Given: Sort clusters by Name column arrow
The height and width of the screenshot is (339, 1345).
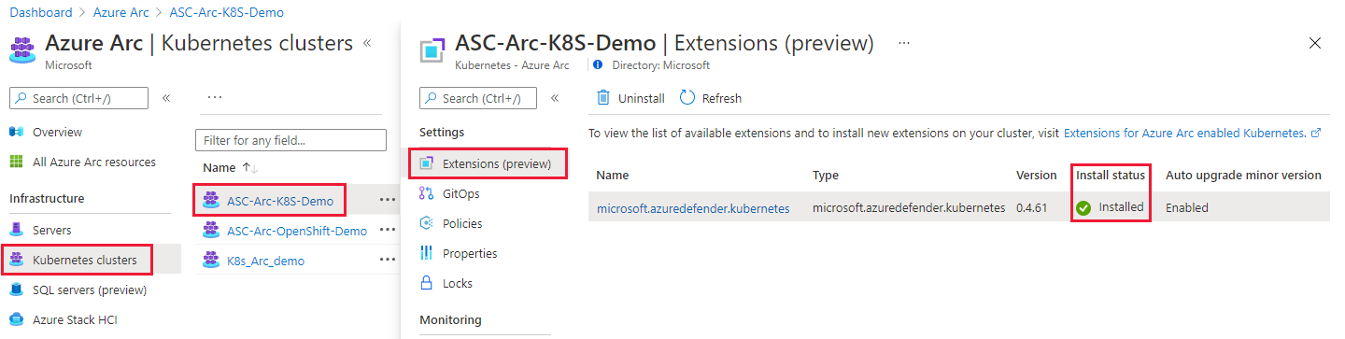Looking at the screenshot, I should [249, 167].
